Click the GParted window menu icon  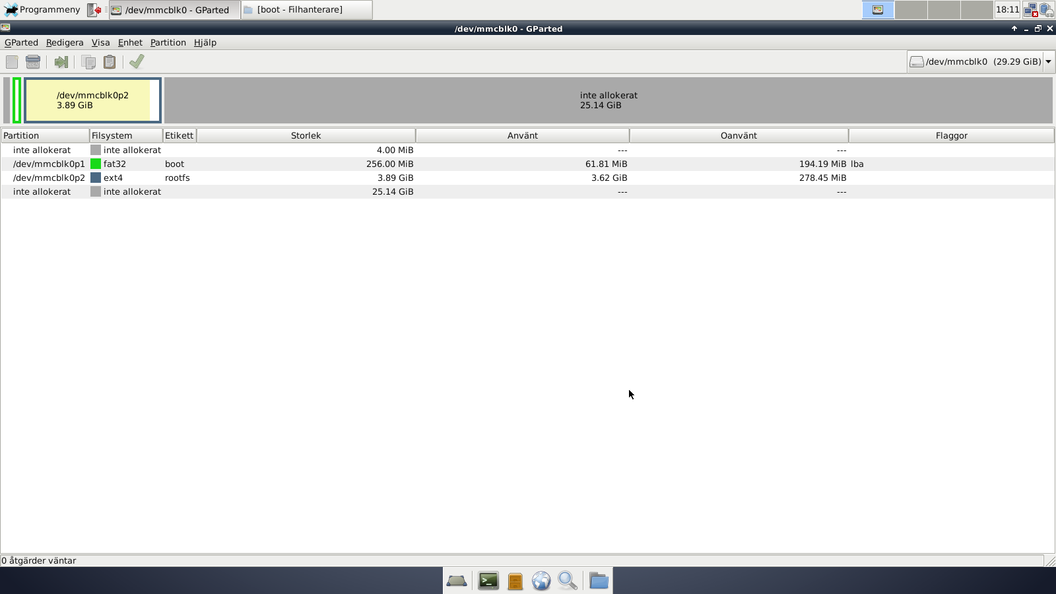[5, 28]
